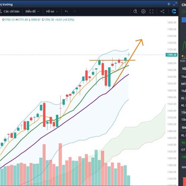Expand the chart panel with diagonal arrows icon

175,4
